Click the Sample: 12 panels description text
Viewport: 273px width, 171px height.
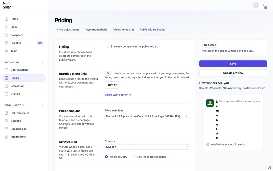point(232,88)
